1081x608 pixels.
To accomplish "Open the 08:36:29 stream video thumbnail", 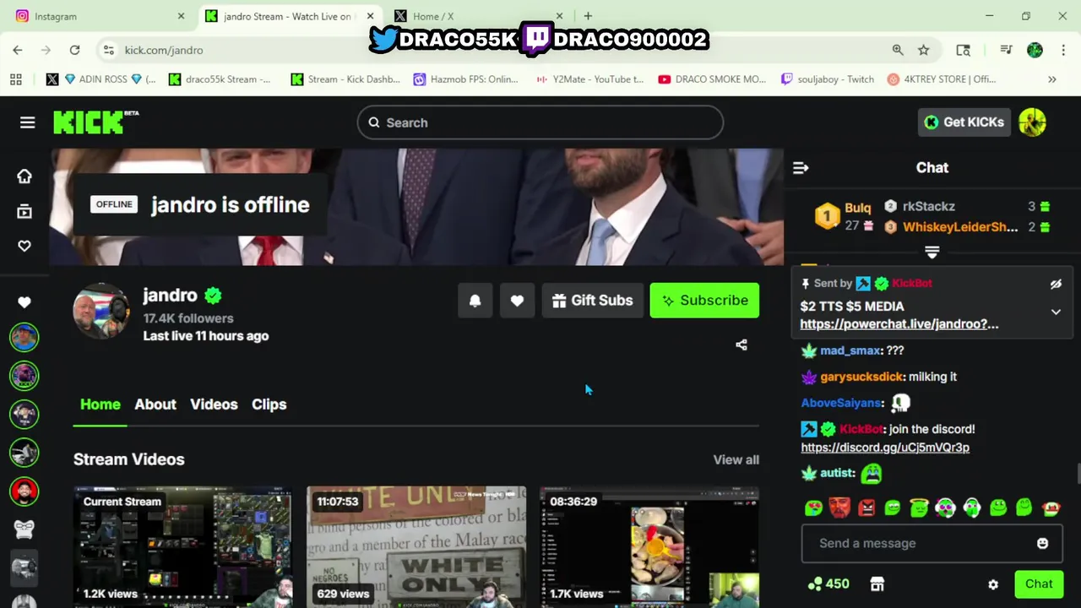I will 649,546.
